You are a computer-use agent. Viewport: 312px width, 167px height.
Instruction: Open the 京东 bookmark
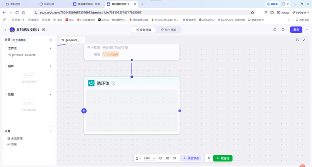[70, 20]
